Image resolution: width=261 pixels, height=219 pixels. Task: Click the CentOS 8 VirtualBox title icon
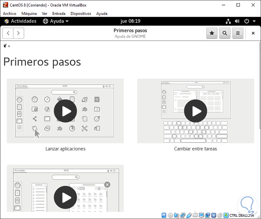pos(5,5)
